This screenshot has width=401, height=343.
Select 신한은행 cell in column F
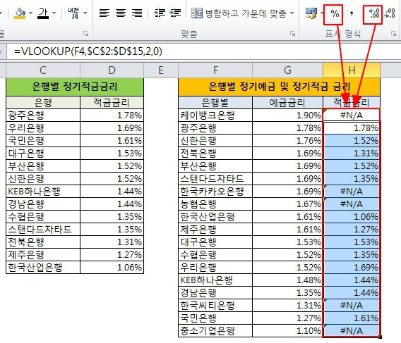click(215, 141)
